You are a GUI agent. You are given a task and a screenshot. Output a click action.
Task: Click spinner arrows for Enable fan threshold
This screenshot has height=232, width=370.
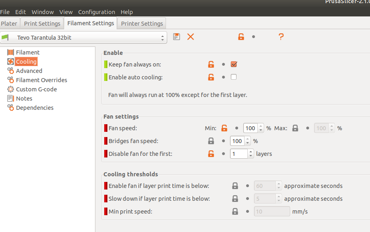[x=279, y=186]
